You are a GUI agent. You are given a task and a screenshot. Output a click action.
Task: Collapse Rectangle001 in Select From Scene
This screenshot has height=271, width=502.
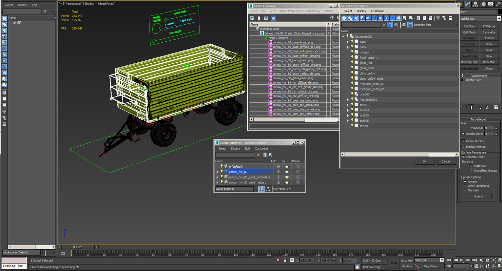(343, 37)
